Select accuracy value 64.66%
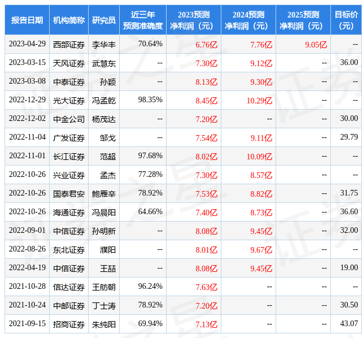This screenshot has width=362, height=338. point(150,211)
